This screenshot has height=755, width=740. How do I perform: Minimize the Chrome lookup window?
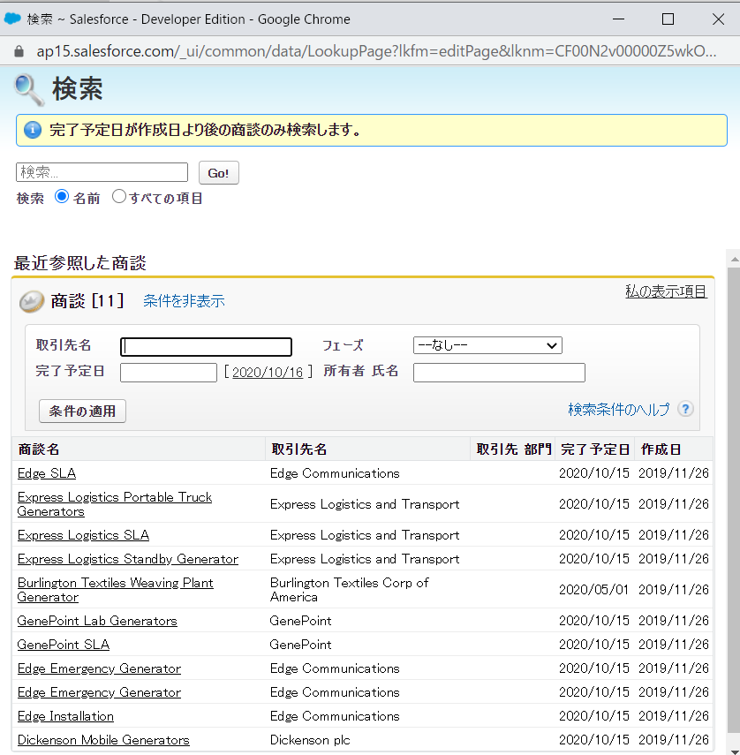[x=619, y=19]
